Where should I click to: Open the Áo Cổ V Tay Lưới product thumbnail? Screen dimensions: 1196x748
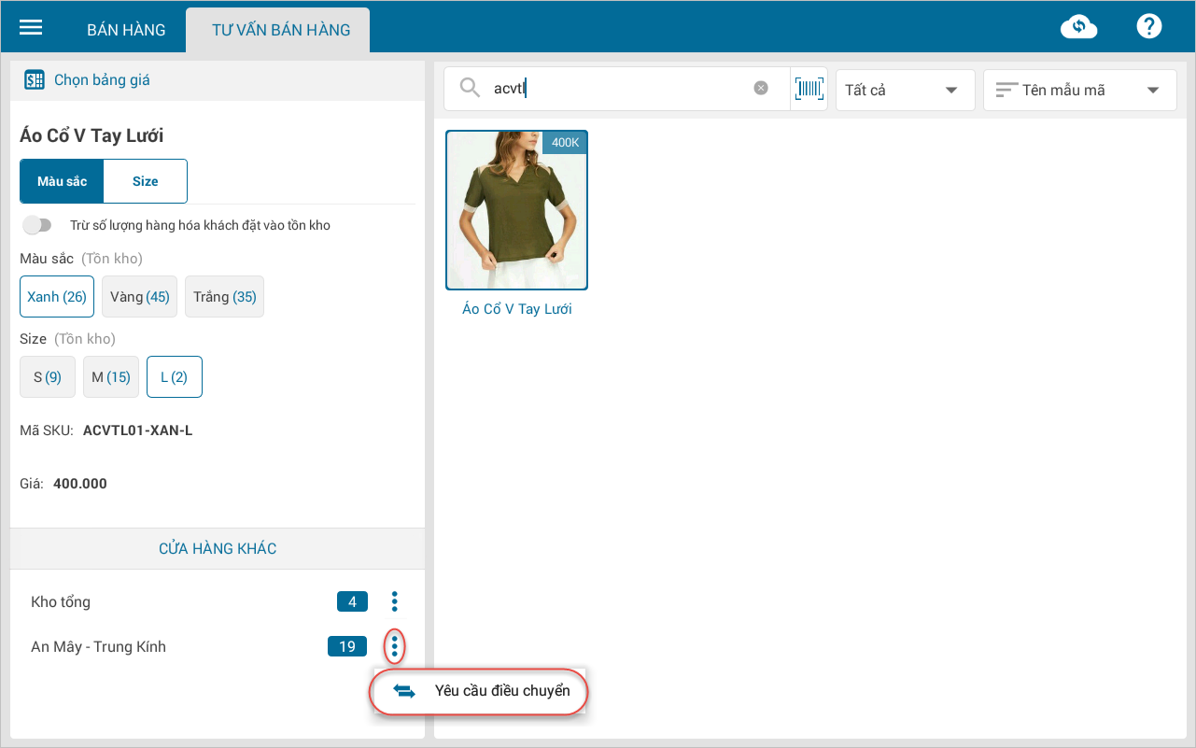tap(516, 210)
